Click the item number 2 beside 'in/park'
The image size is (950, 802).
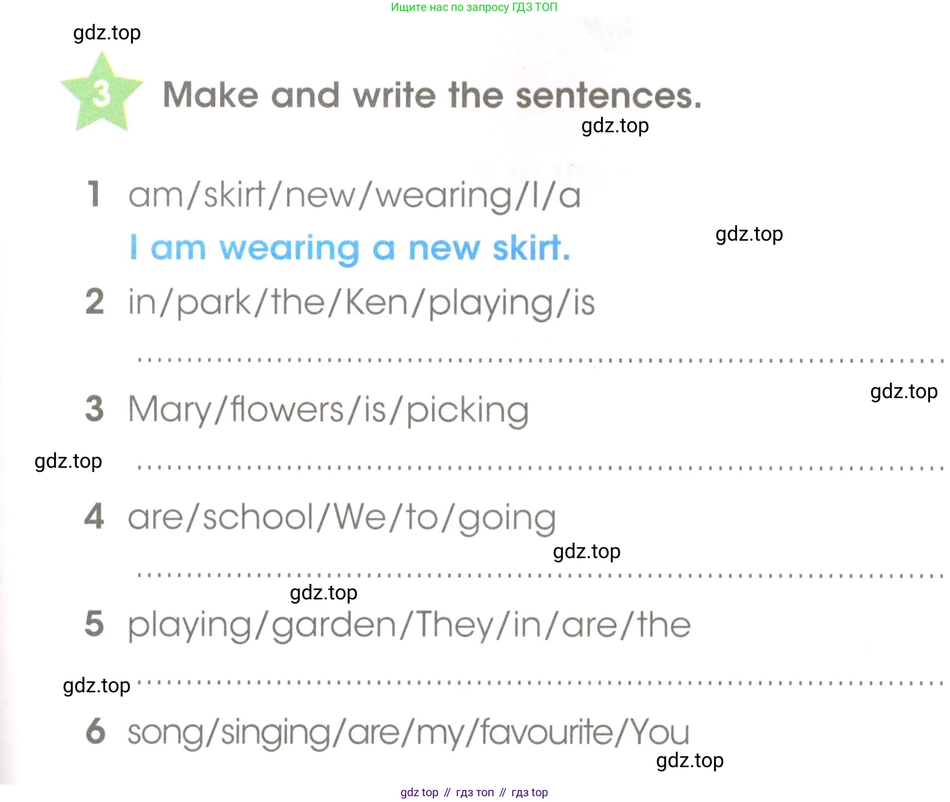click(95, 302)
